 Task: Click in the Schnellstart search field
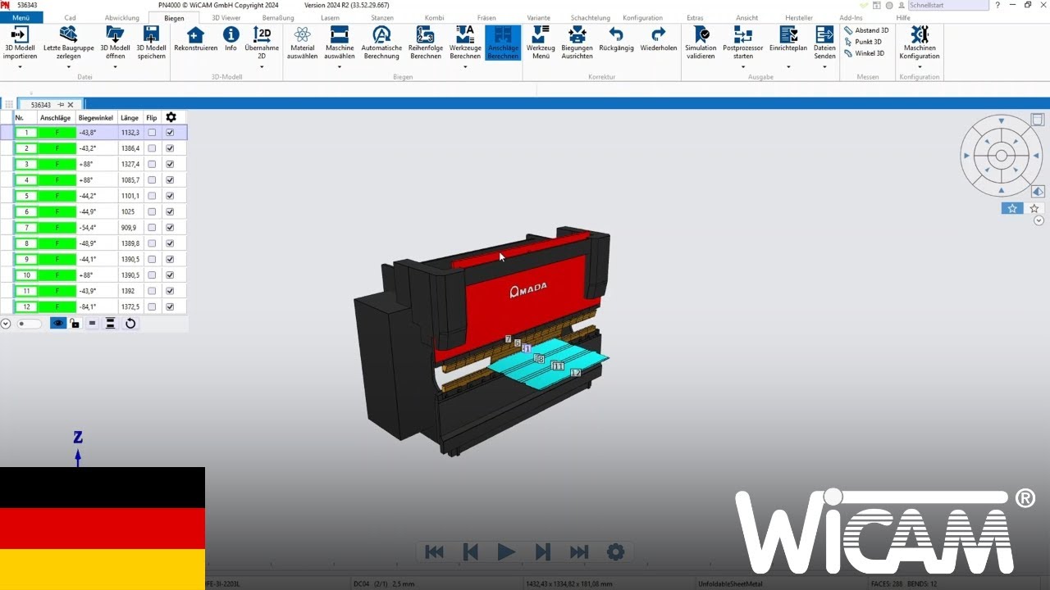[947, 5]
